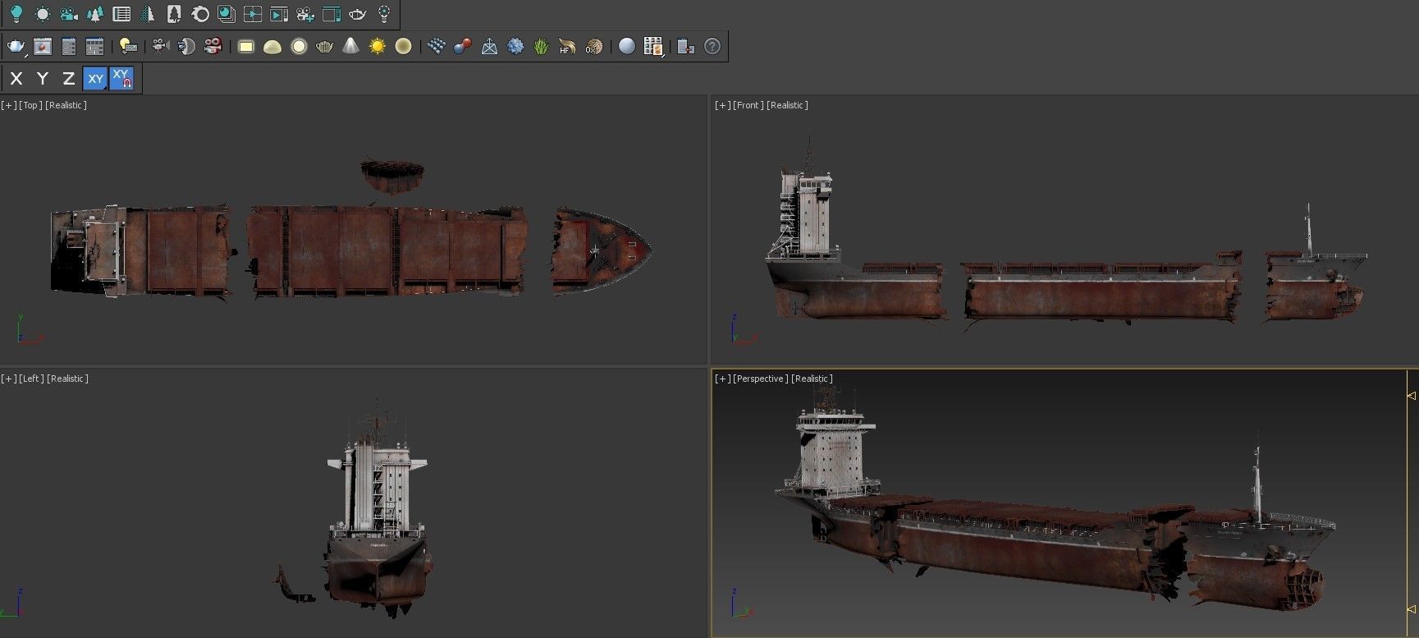Open the [Left] view label menu
1419x638 pixels.
(31, 379)
